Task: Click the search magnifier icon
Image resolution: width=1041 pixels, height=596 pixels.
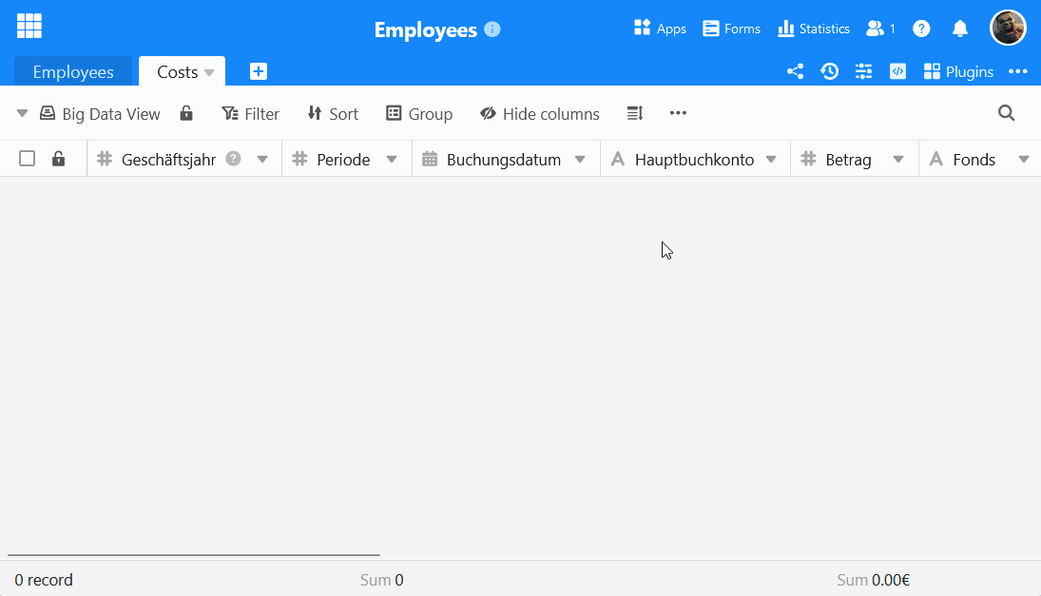Action: pos(1006,113)
